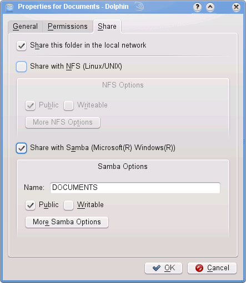Enable the Writable checkbox under Samba Options
This screenshot has width=246, height=283.
click(68, 205)
